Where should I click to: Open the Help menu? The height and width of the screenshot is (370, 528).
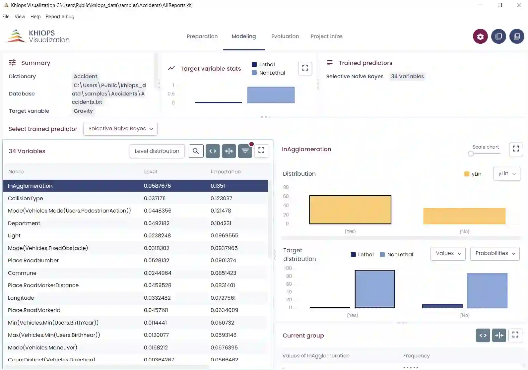(x=35, y=17)
